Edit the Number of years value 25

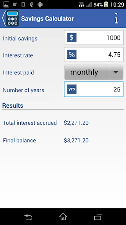[94, 89]
